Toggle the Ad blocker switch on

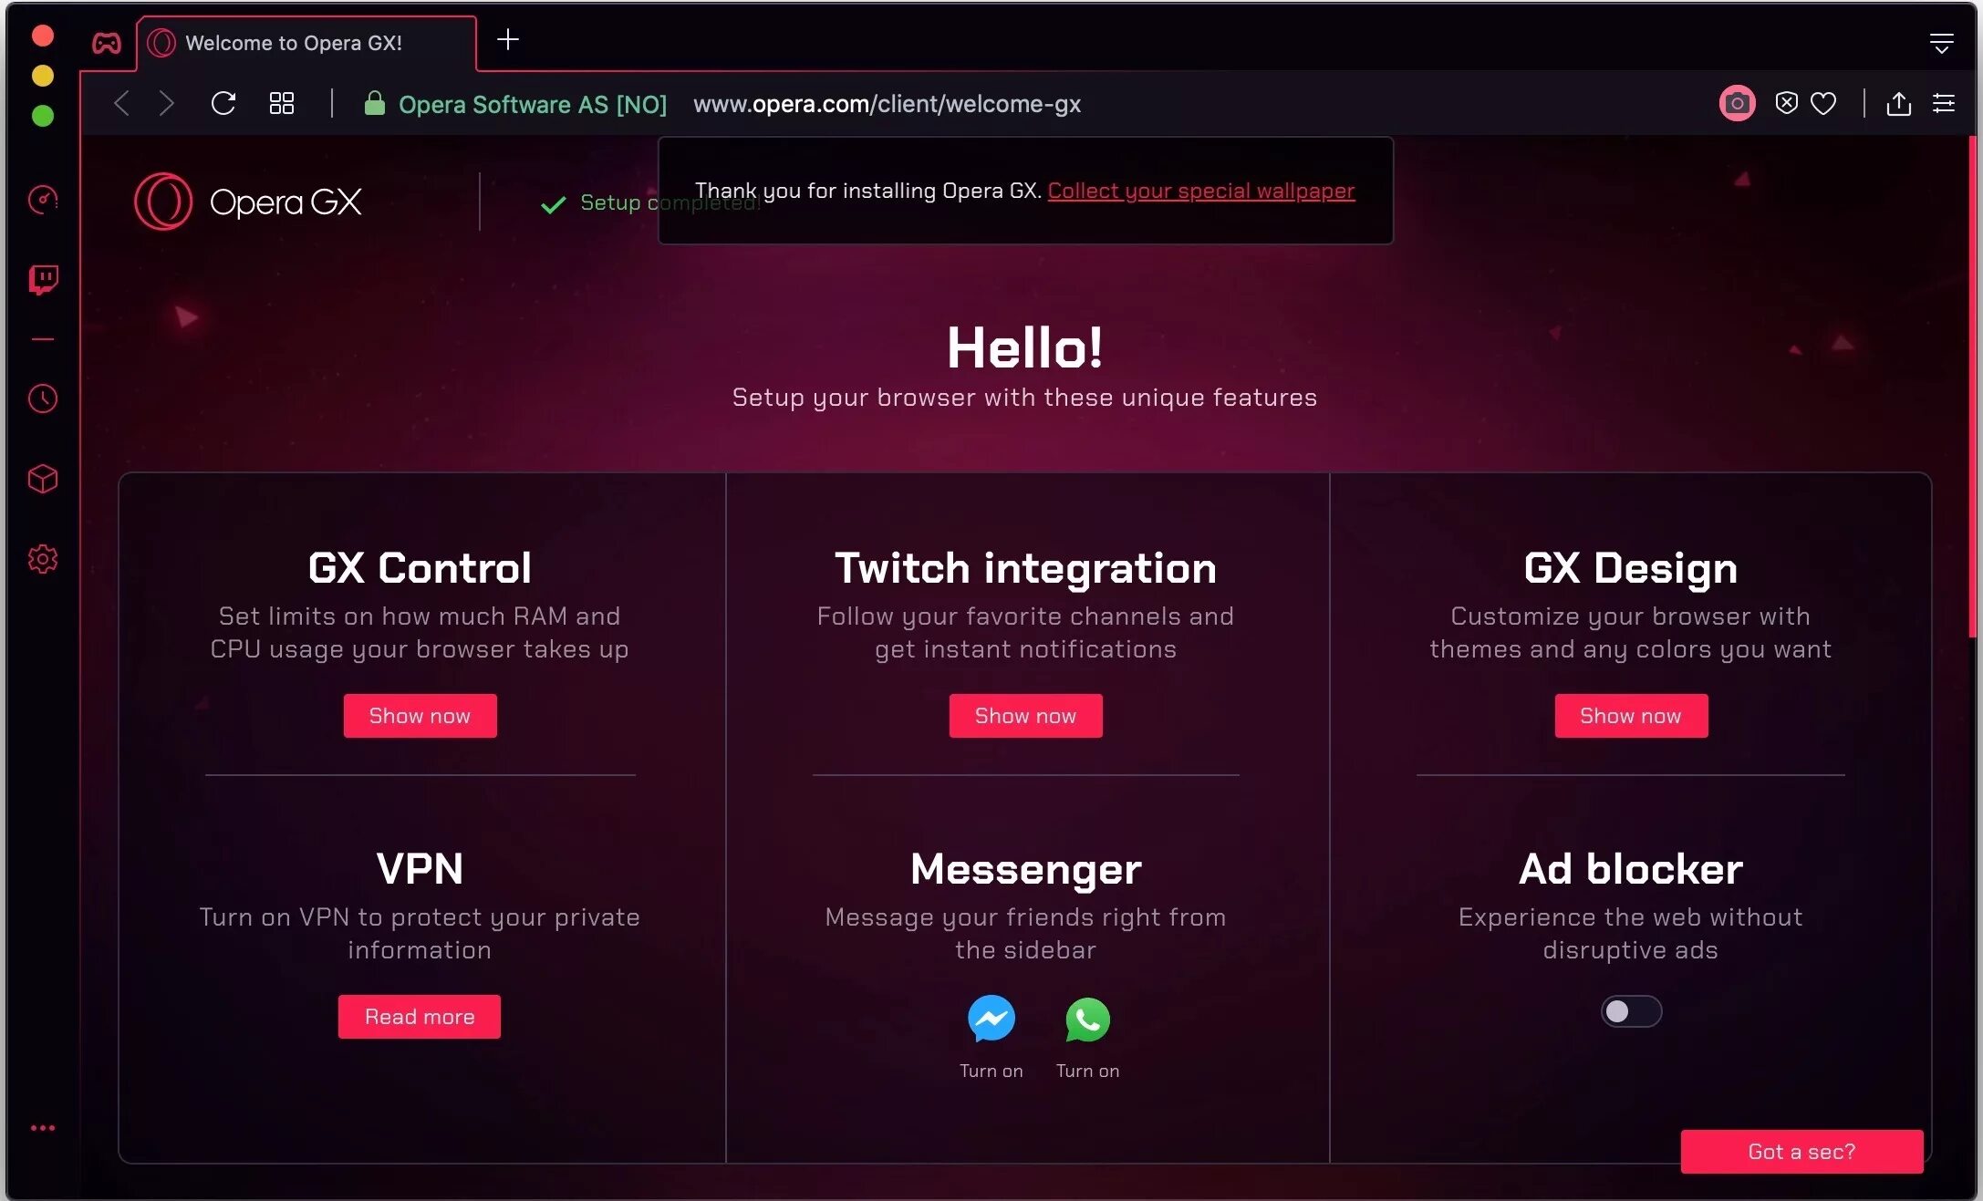tap(1632, 1009)
